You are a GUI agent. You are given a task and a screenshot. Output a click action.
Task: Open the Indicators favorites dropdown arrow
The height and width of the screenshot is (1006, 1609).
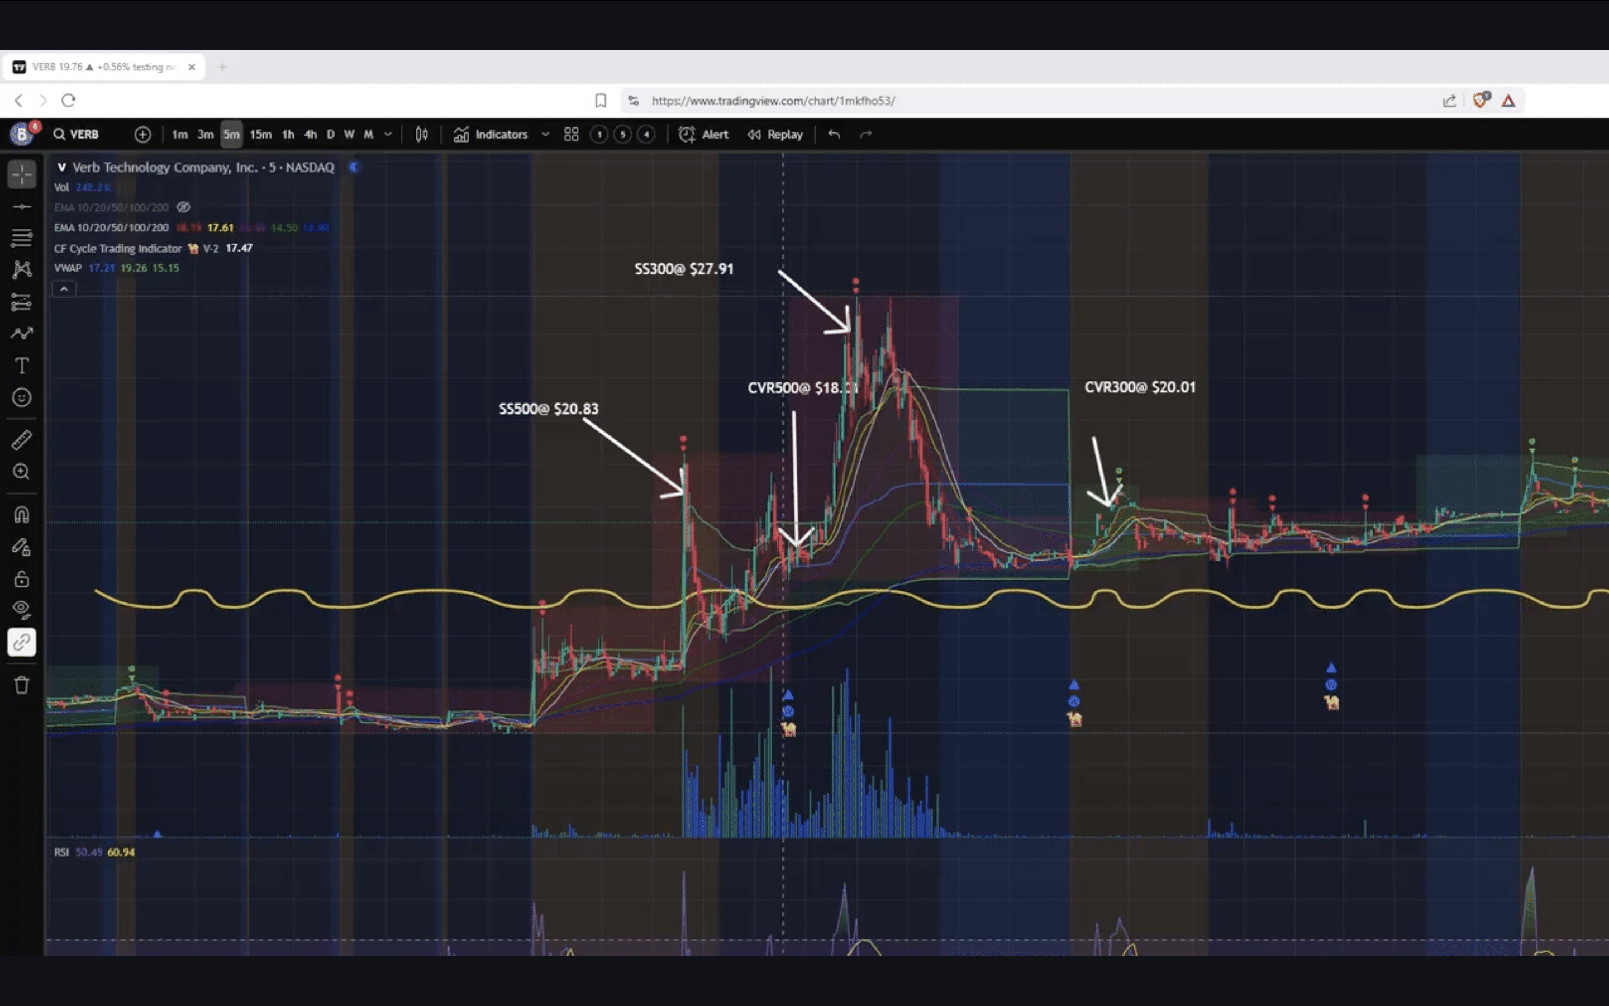tap(545, 134)
